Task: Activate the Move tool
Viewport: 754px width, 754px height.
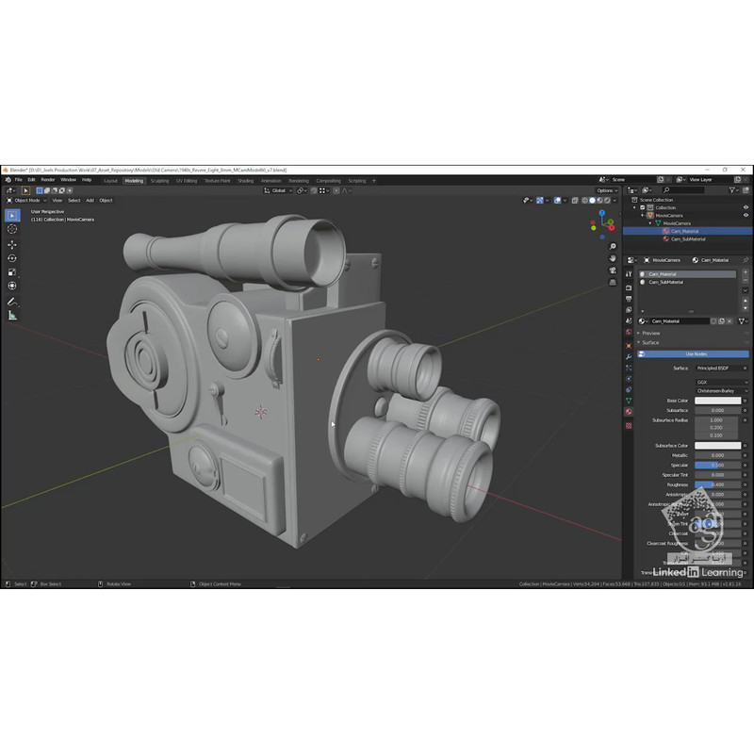Action: click(12, 244)
